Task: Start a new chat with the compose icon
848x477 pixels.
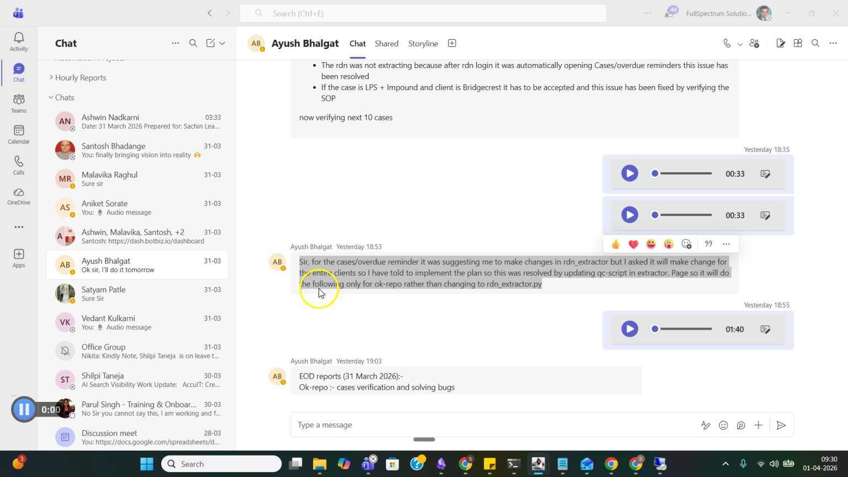Action: 210,43
